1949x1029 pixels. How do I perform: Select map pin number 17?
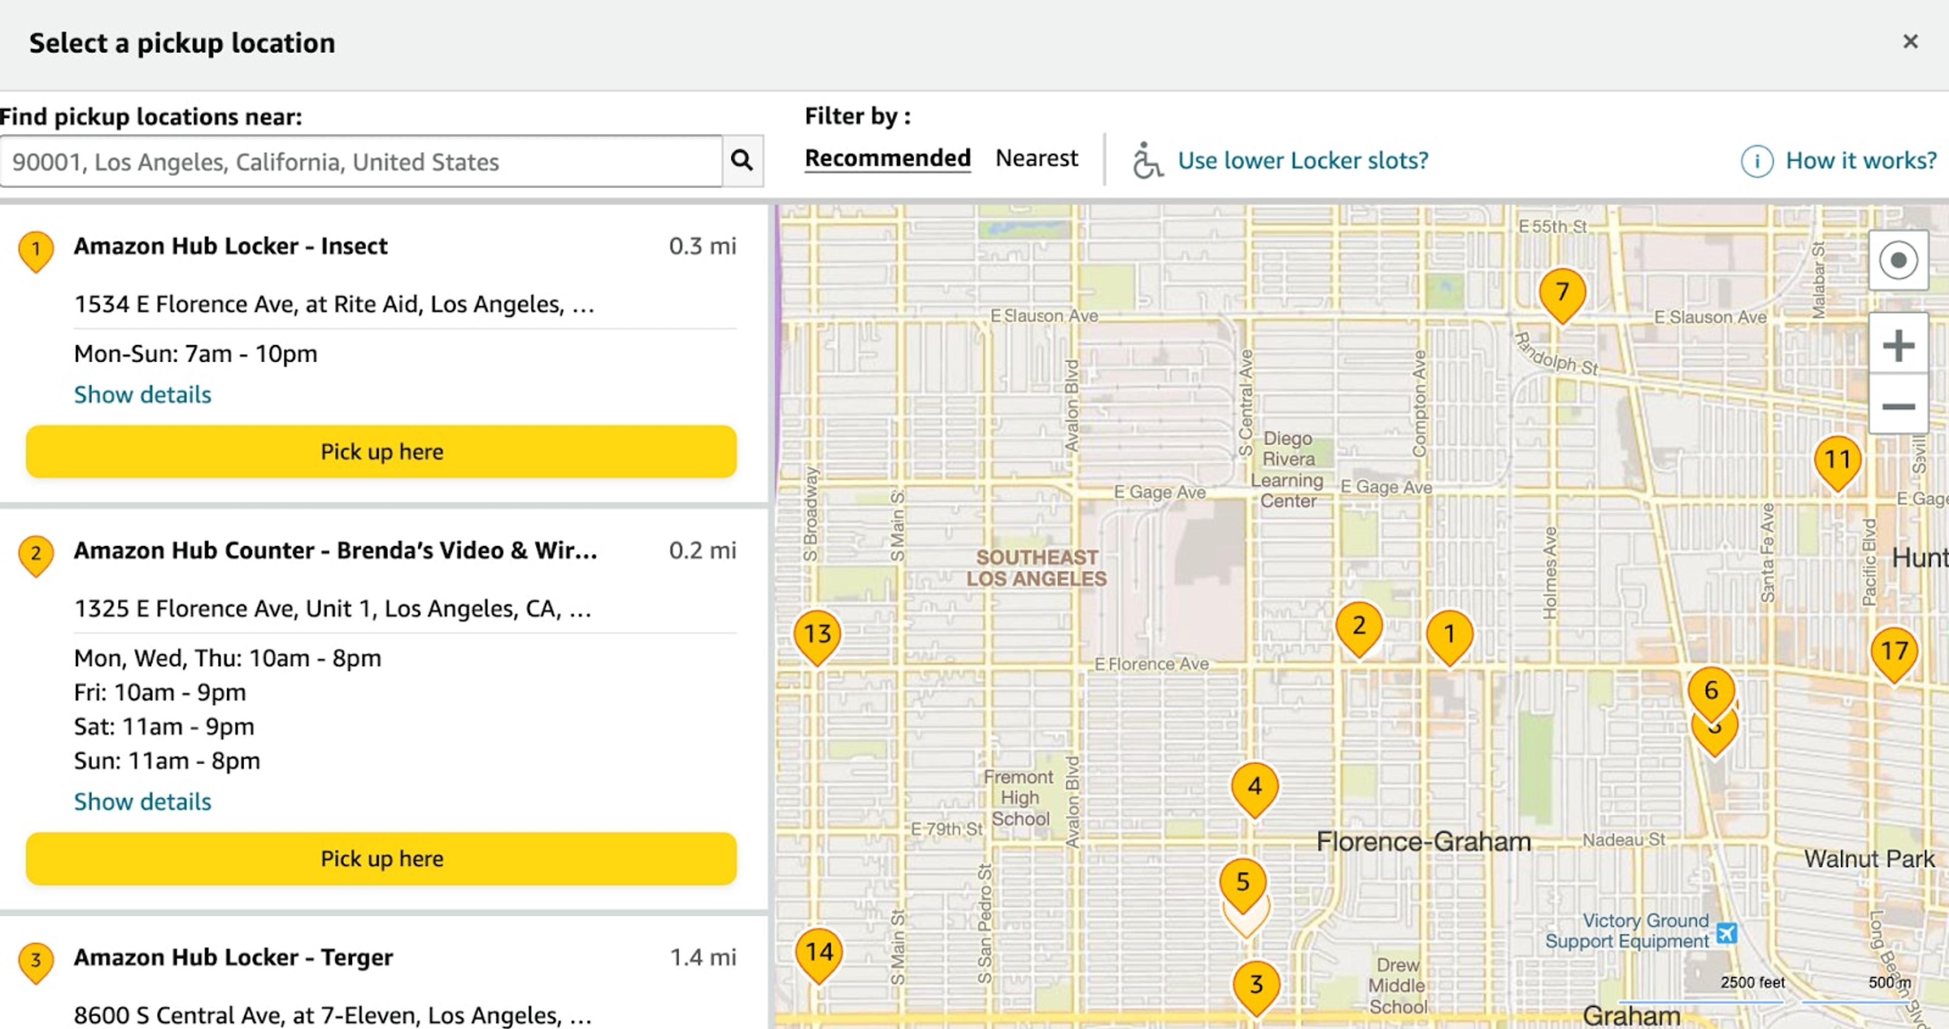(1894, 651)
